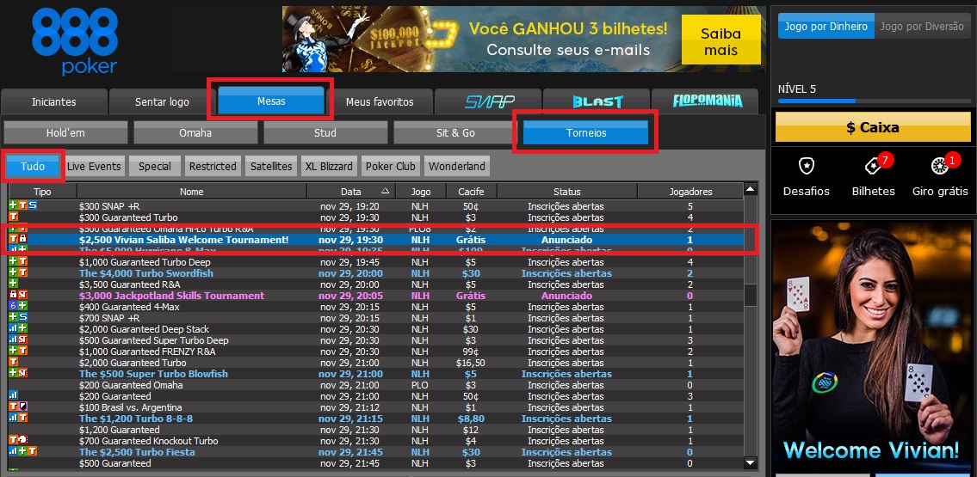Sort tournaments by the Jogo column header
977x477 pixels.
pos(420,192)
